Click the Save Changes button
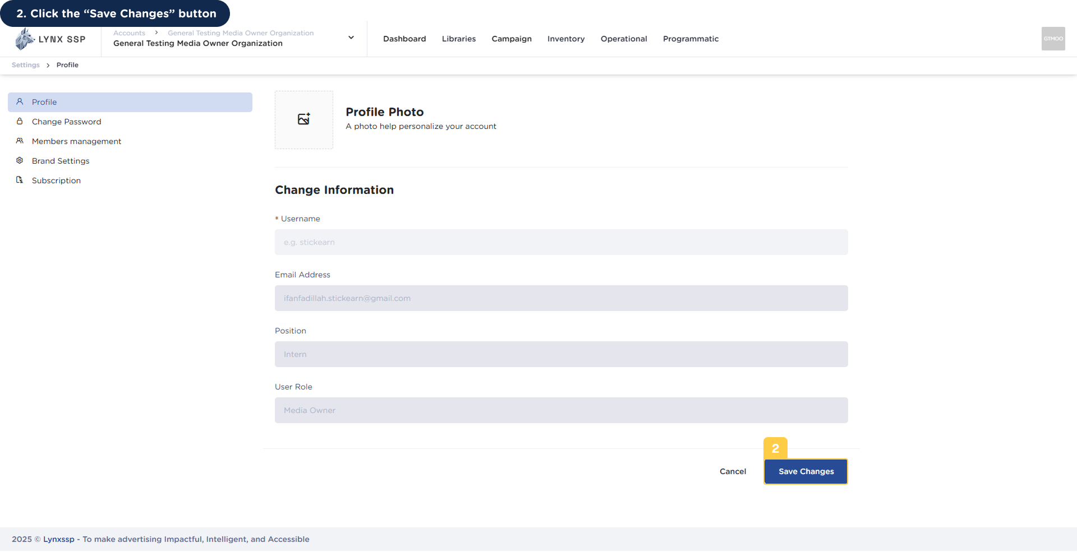Image resolution: width=1077 pixels, height=552 pixels. (x=806, y=471)
